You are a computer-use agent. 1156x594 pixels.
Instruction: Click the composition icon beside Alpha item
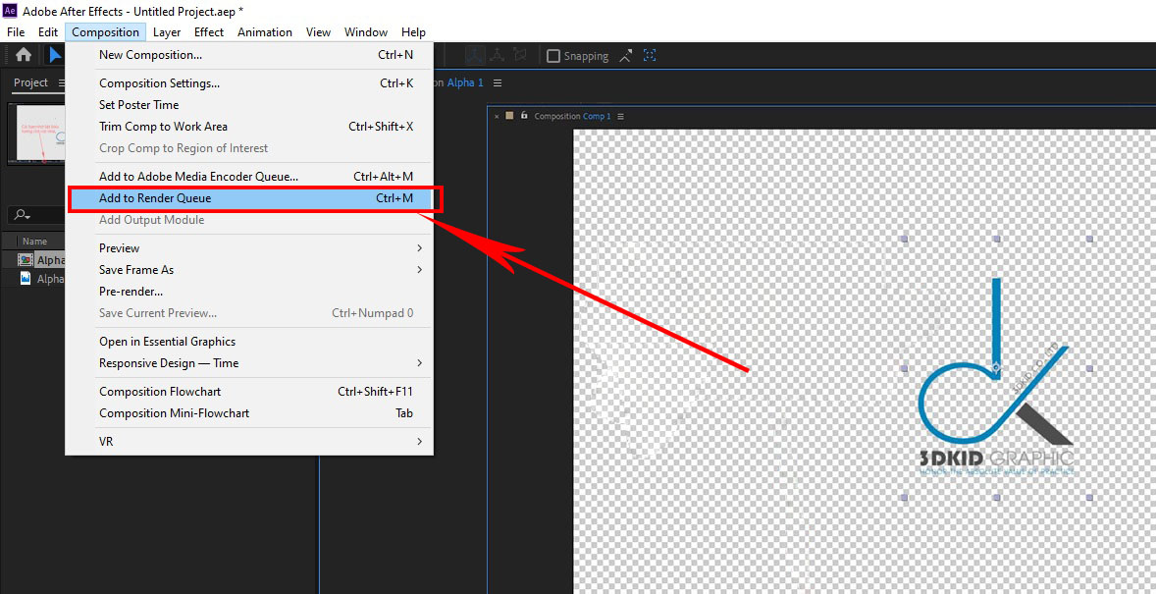[x=25, y=258]
